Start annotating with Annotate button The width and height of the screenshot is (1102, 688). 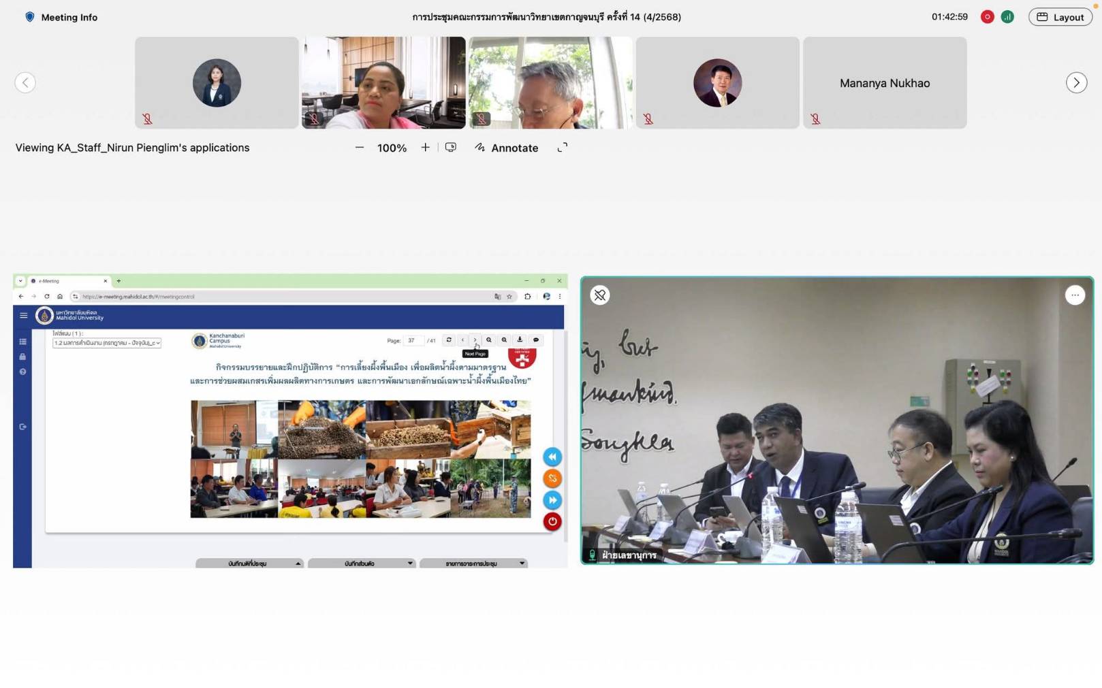point(507,148)
